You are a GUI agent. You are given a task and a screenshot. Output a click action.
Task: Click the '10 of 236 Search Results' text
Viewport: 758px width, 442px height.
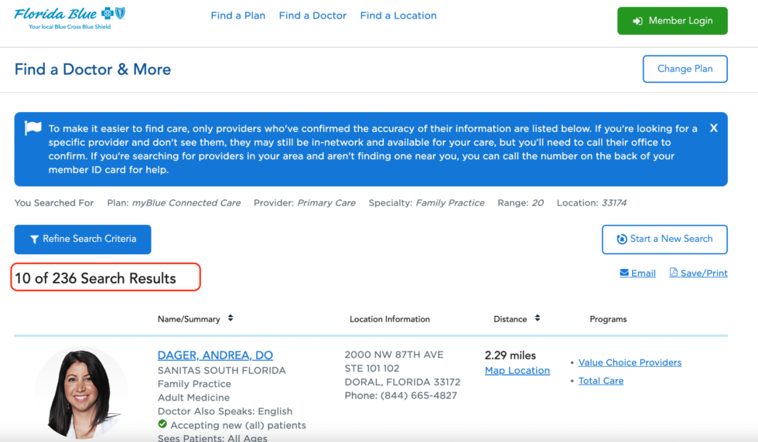coord(95,278)
